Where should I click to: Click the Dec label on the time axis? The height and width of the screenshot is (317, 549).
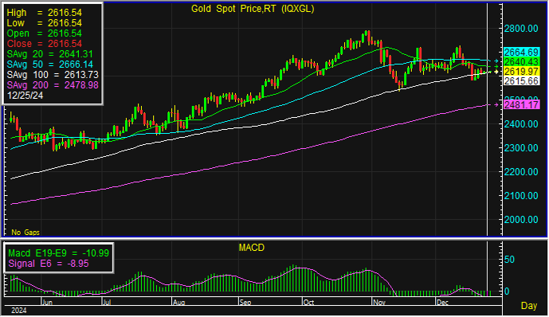click(442, 303)
